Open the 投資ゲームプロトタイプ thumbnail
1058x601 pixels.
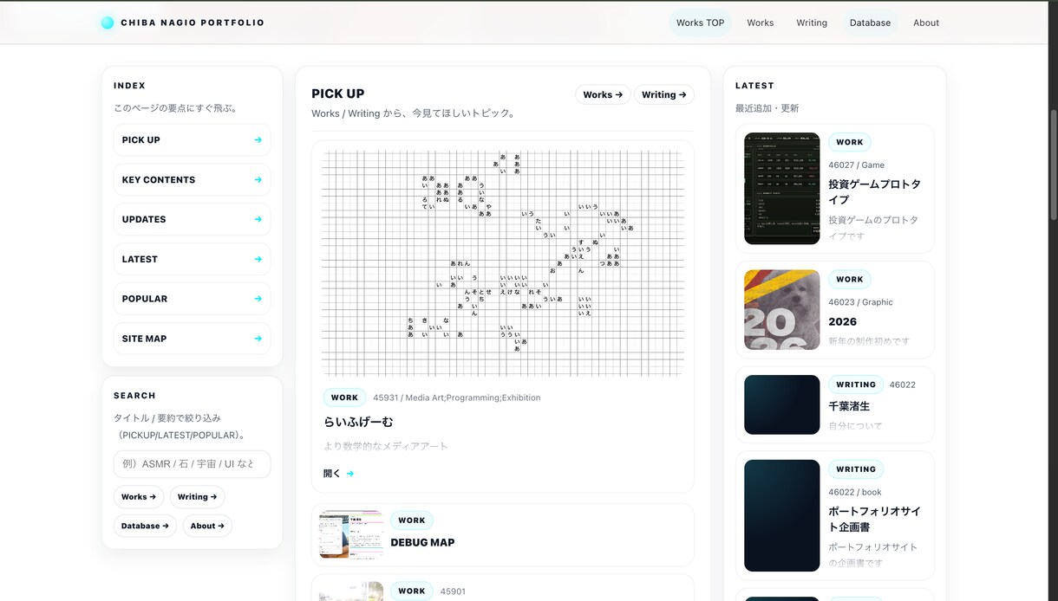(782, 189)
